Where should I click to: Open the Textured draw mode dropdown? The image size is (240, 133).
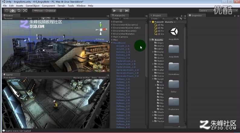pos(14,18)
